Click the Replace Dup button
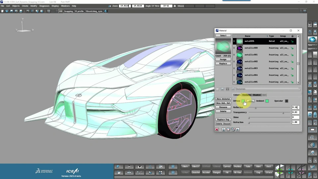318x179 pixels. coord(223,120)
